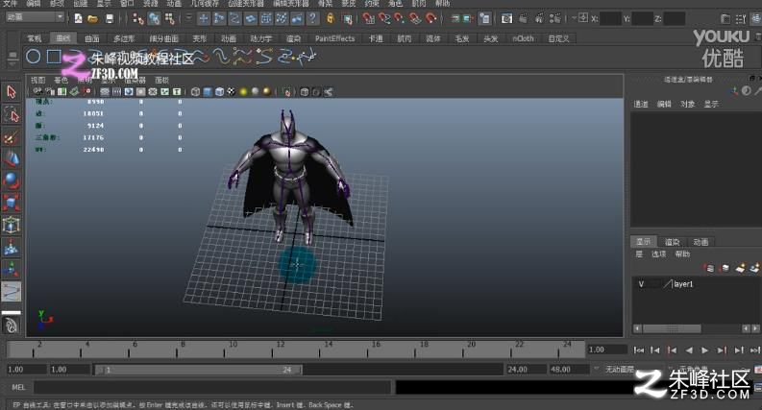The height and width of the screenshot is (410, 762).
Task: Choose the Scale tool cube icon
Action: pos(12,203)
